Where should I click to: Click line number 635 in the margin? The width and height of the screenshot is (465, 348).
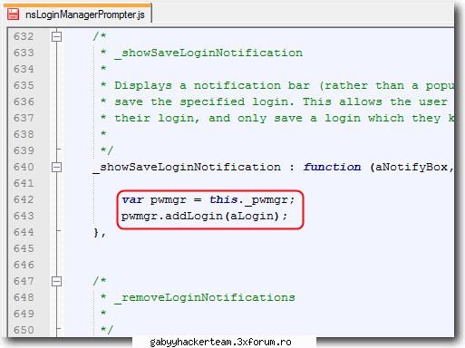click(x=24, y=85)
